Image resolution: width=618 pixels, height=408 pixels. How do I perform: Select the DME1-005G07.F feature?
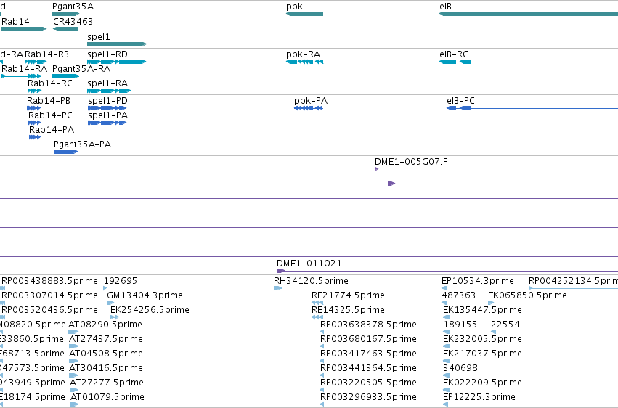point(376,169)
